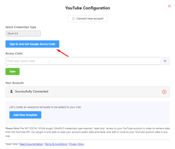Toggle access code visibility eye icon
The image size is (175, 149).
coord(165,61)
